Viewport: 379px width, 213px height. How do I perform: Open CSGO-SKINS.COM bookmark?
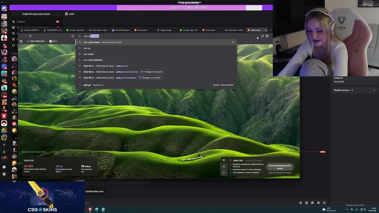point(36,41)
